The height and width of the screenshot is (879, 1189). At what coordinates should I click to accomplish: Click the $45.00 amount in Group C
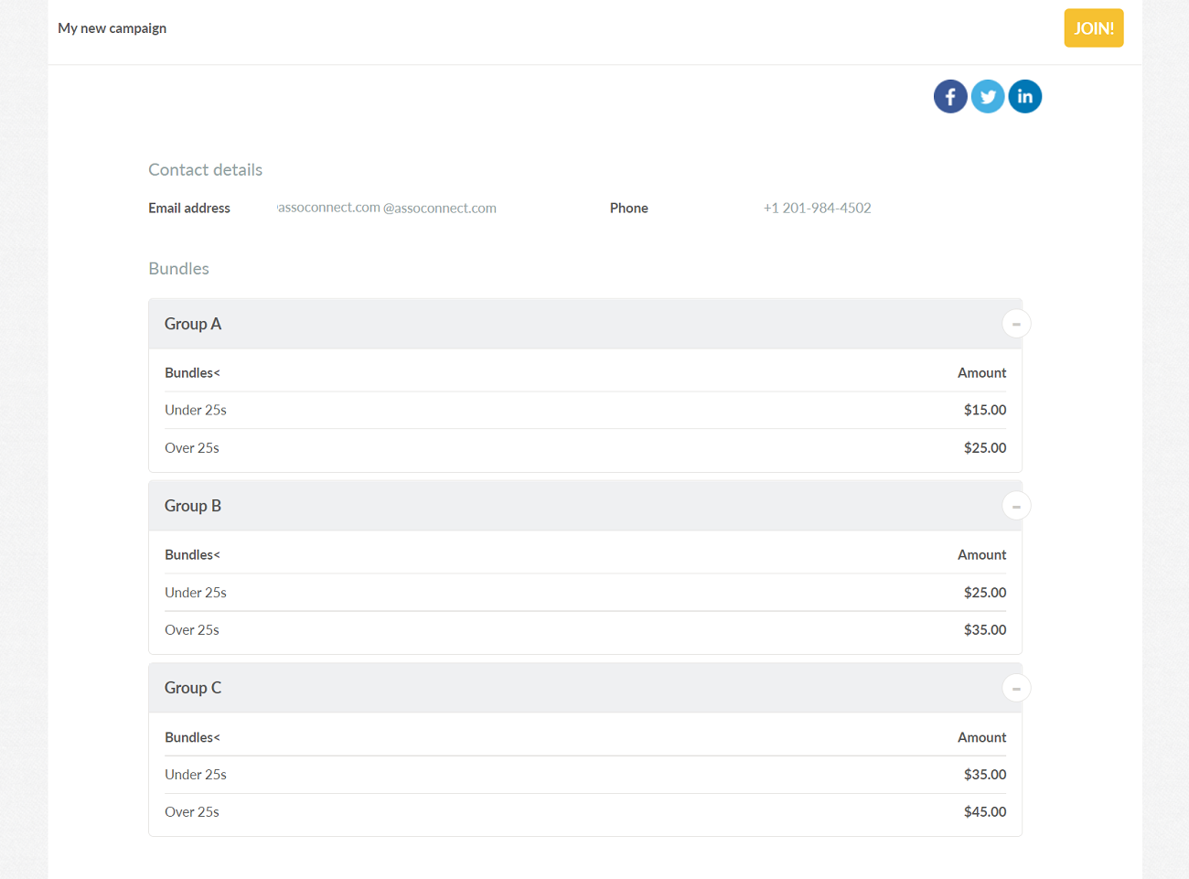[984, 812]
